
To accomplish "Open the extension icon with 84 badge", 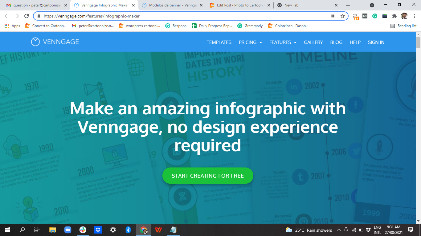I will (356, 17).
